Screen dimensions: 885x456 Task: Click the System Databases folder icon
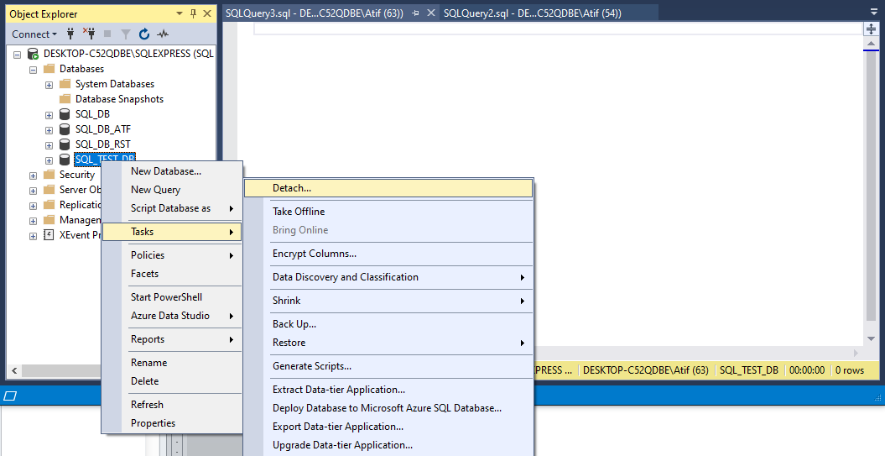pyautogui.click(x=65, y=84)
